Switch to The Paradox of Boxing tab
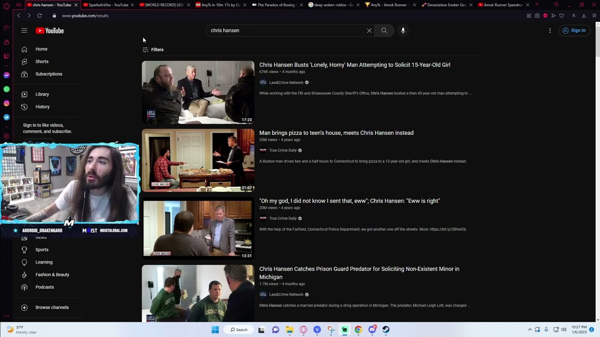Screen dimensions: 600x337 [x=277, y=5]
